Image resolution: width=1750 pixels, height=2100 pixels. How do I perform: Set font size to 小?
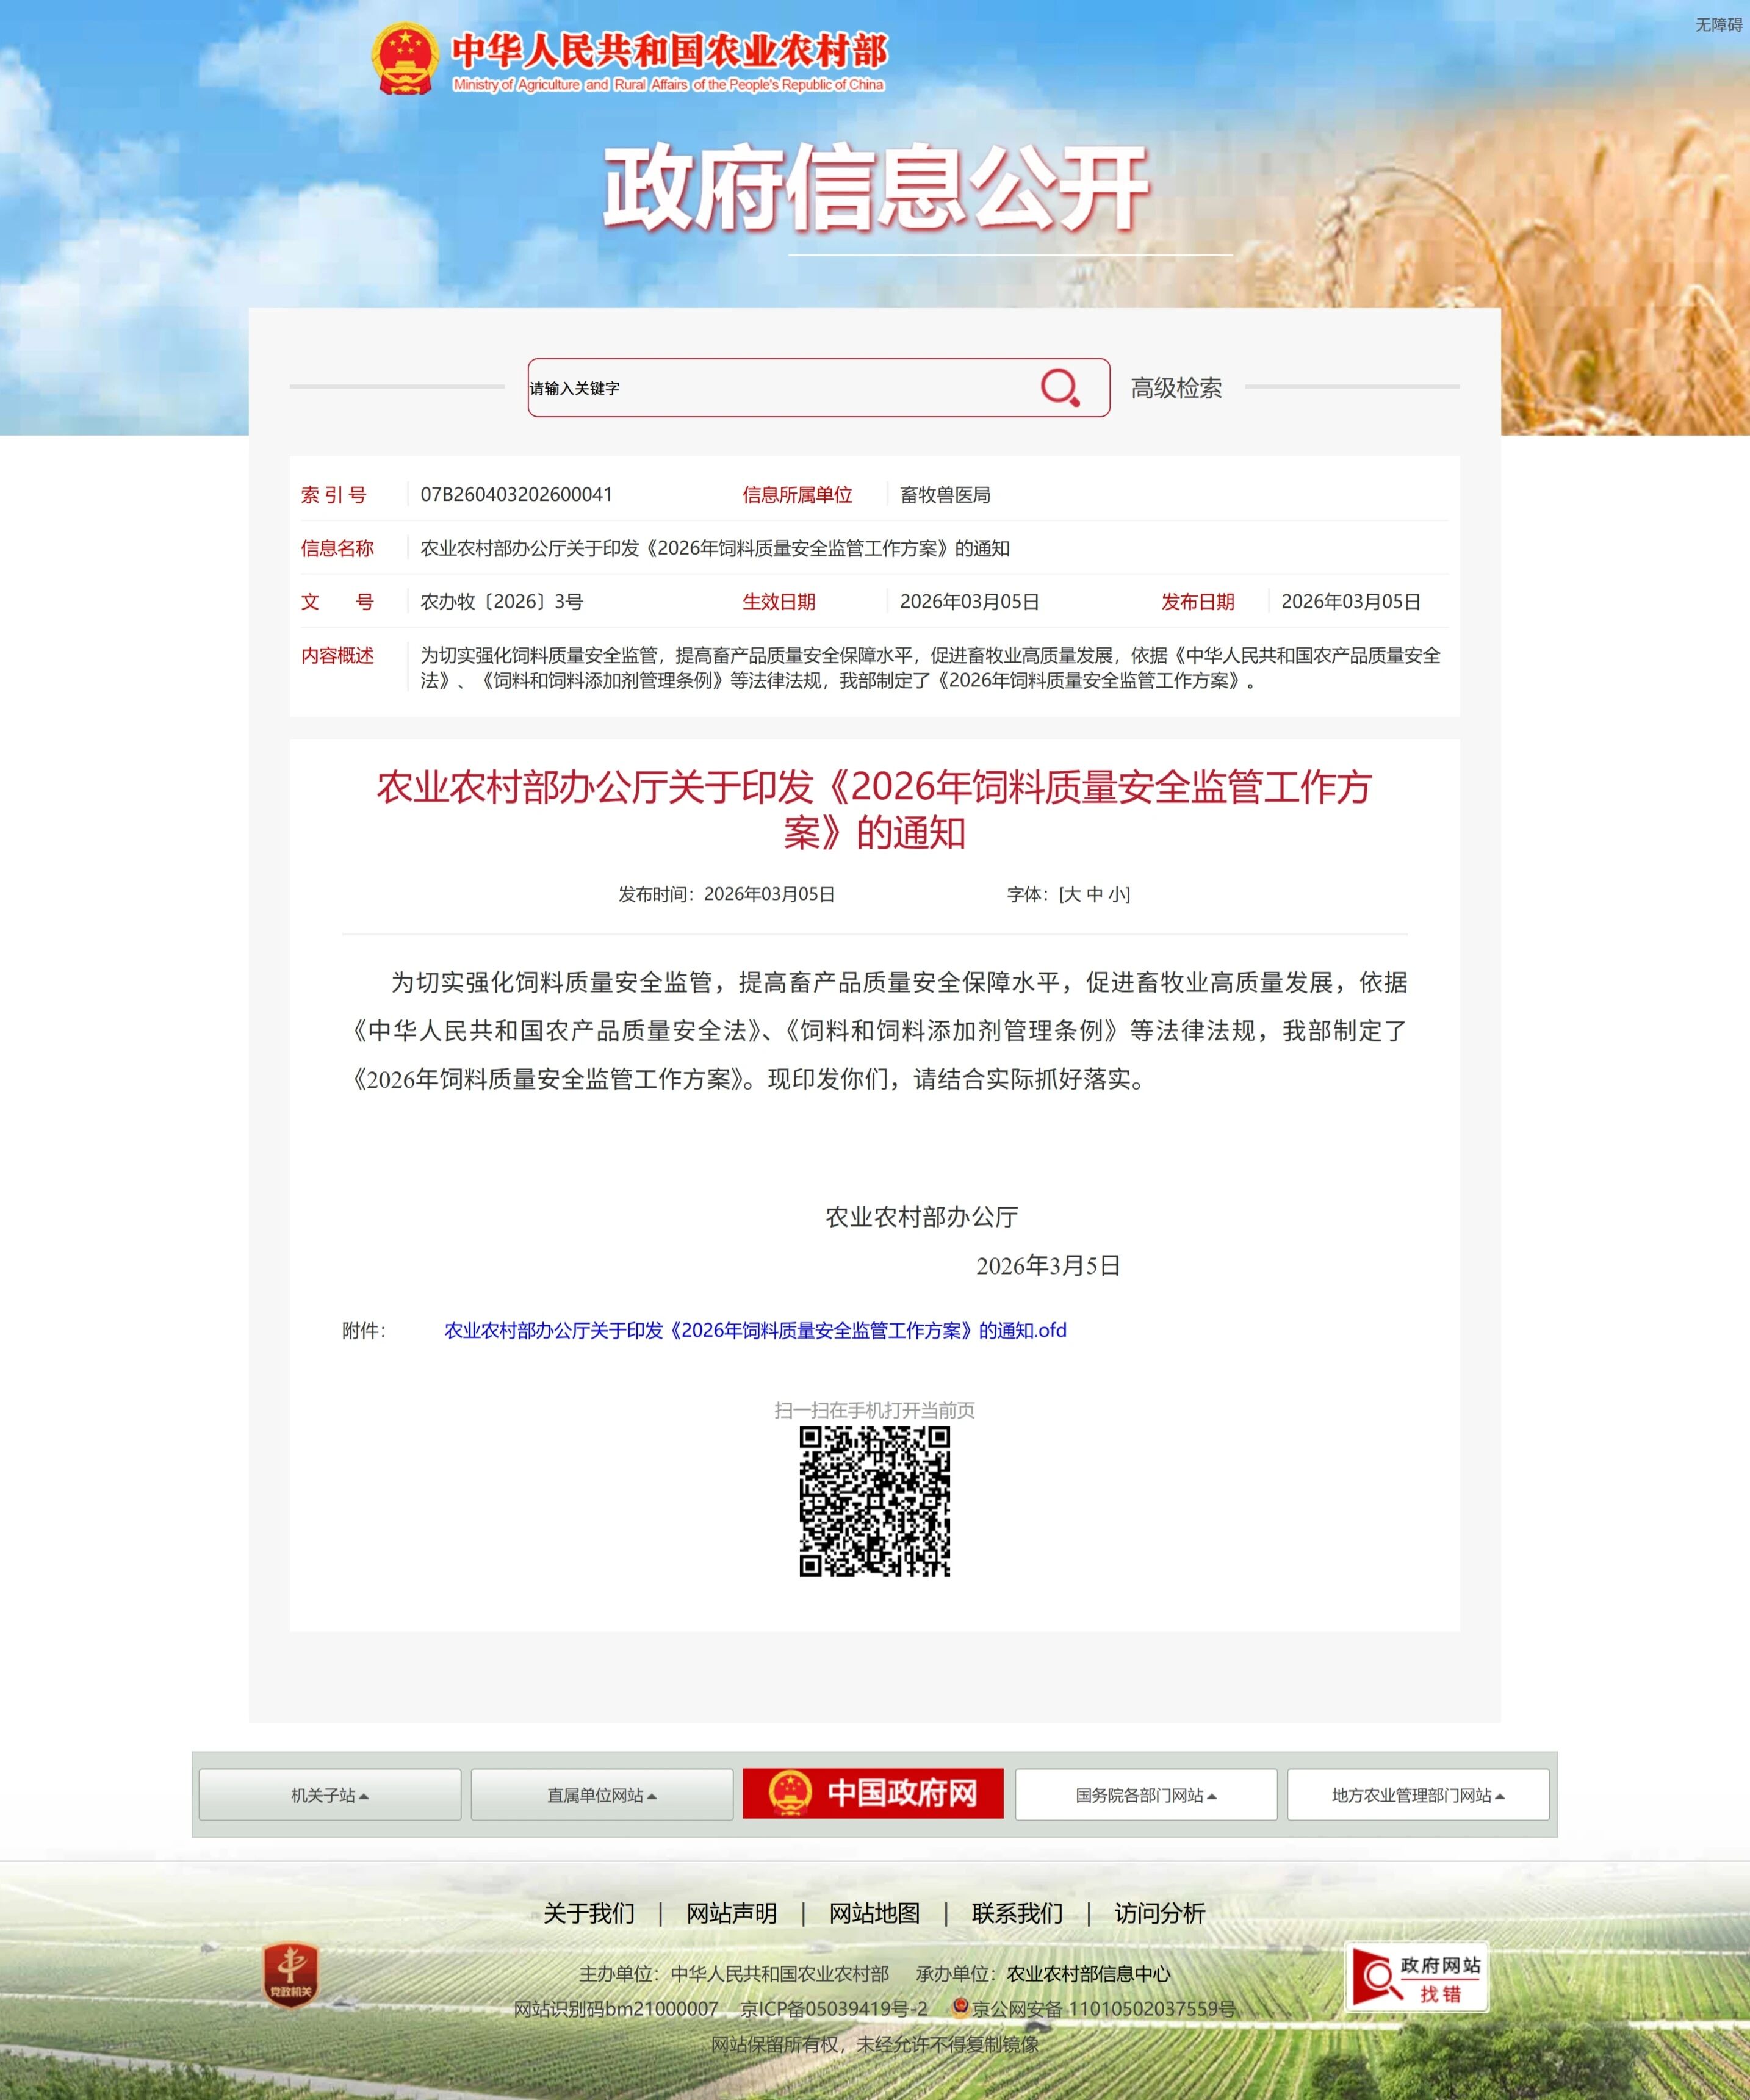(x=1117, y=894)
